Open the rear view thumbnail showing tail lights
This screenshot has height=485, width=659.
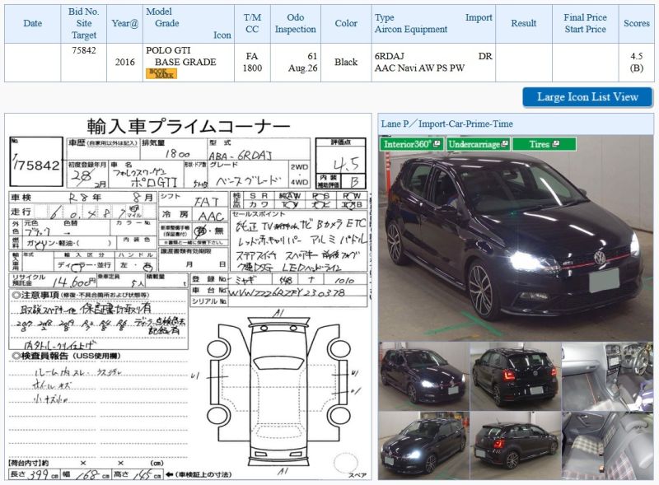pos(516,376)
